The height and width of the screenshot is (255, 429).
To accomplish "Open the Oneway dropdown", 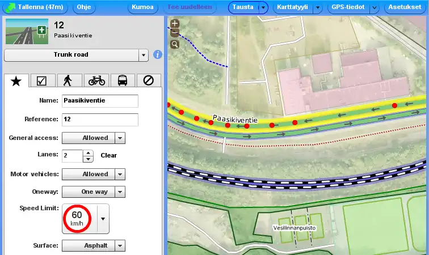I will coord(119,192).
